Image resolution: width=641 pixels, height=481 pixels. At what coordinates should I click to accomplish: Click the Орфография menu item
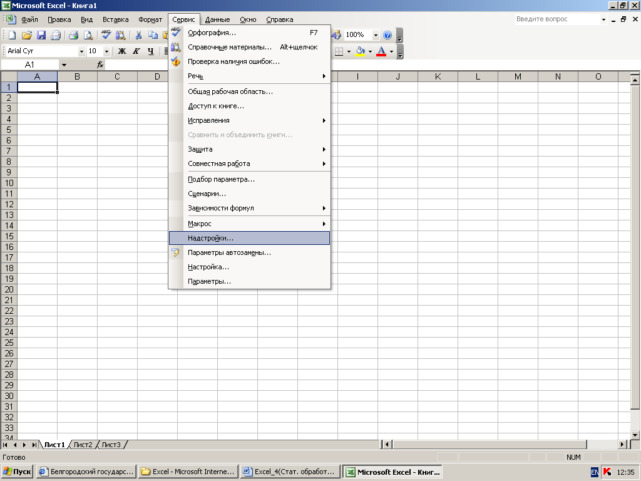click(249, 33)
